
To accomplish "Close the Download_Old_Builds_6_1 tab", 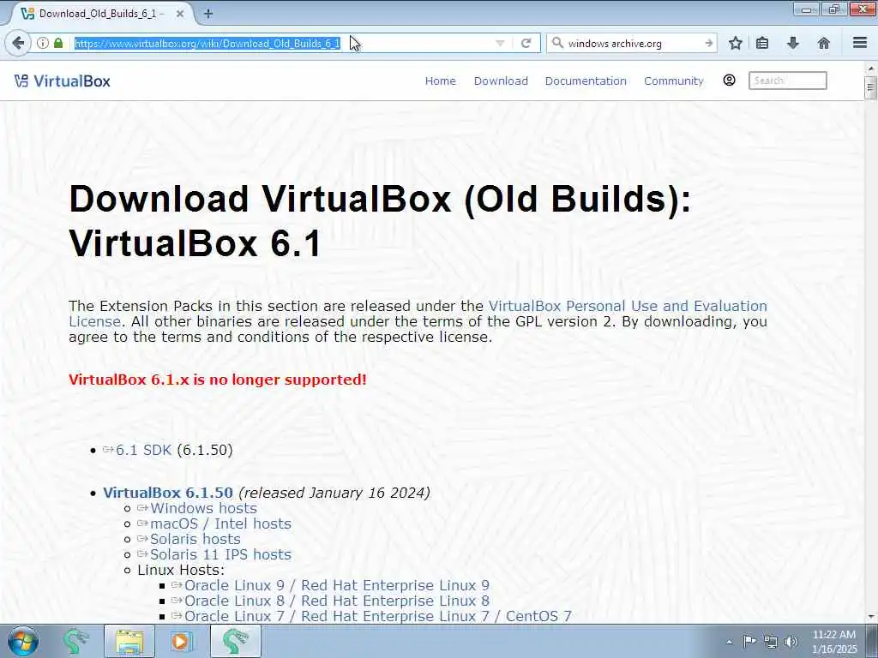I will coord(180,14).
